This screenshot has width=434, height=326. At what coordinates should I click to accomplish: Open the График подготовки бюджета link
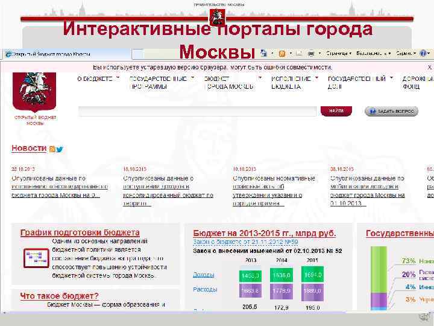(80, 232)
